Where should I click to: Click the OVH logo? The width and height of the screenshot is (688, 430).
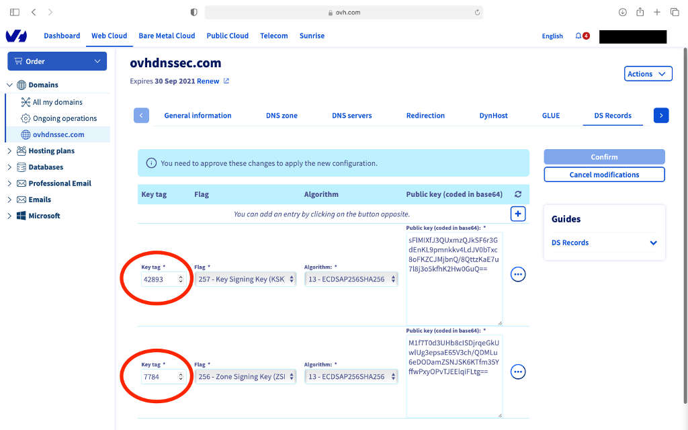coord(16,36)
